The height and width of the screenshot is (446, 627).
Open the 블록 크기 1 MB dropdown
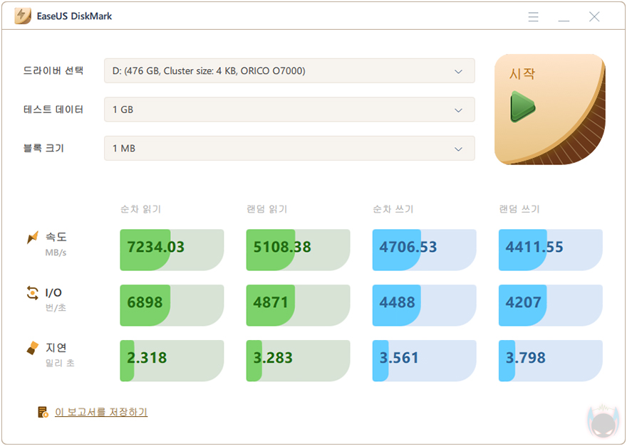pyautogui.click(x=289, y=149)
